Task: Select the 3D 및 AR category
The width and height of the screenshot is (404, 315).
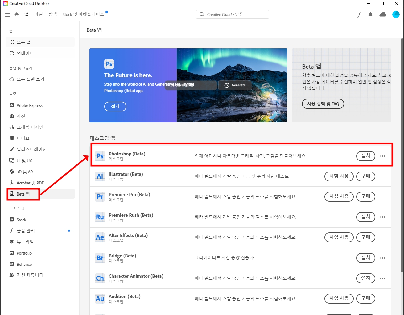Action: click(40, 172)
